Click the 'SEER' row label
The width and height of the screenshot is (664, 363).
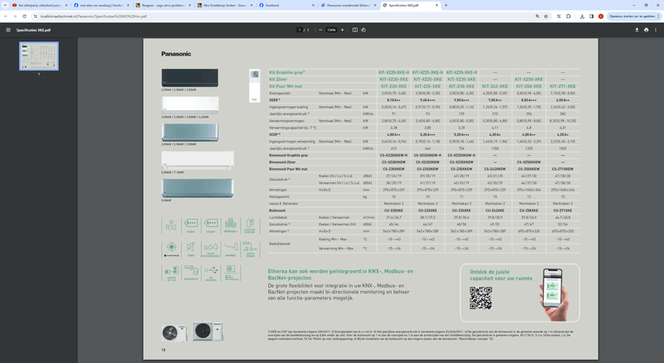[274, 100]
